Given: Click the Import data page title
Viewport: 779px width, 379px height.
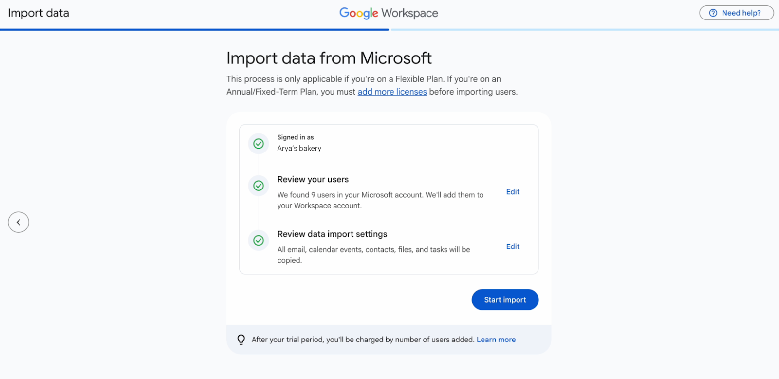Looking at the screenshot, I should 38,13.
